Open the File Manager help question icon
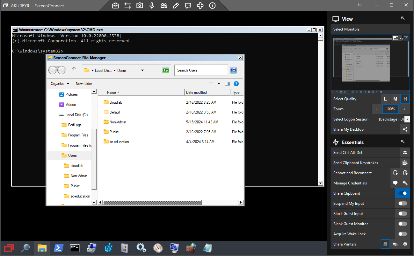The width and height of the screenshot is (414, 256). click(236, 84)
